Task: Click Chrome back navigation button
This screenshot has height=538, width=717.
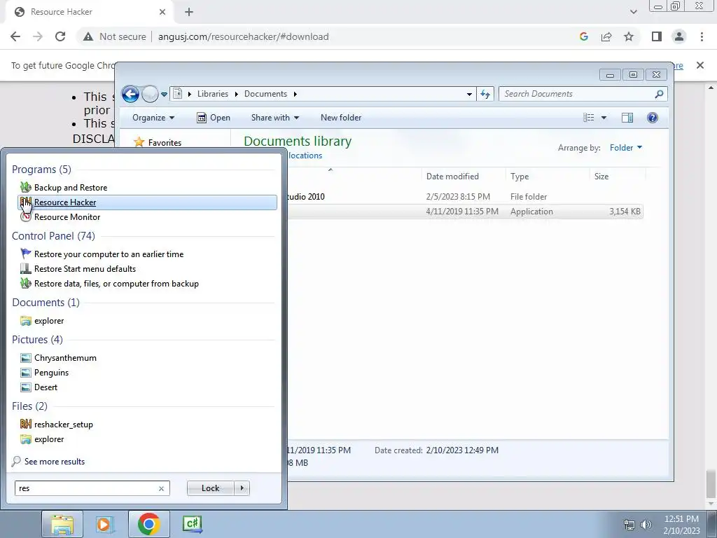Action: click(x=15, y=36)
